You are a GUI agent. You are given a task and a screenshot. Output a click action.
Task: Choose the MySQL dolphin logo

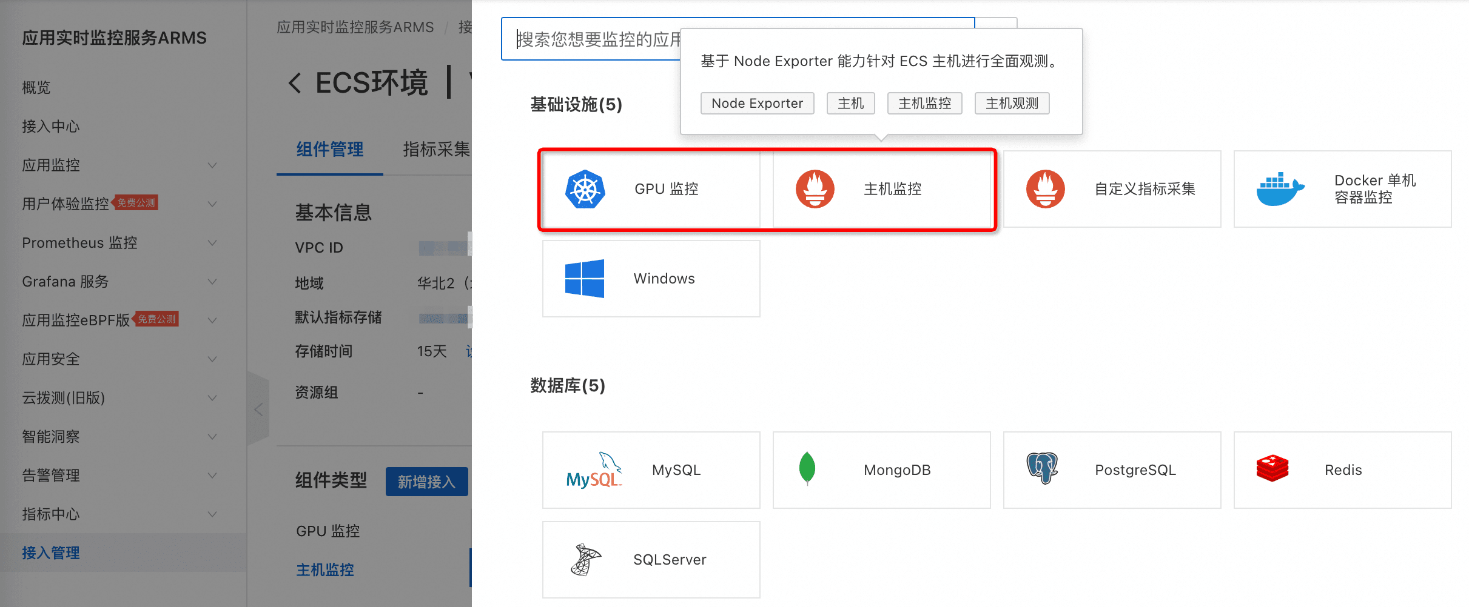594,470
